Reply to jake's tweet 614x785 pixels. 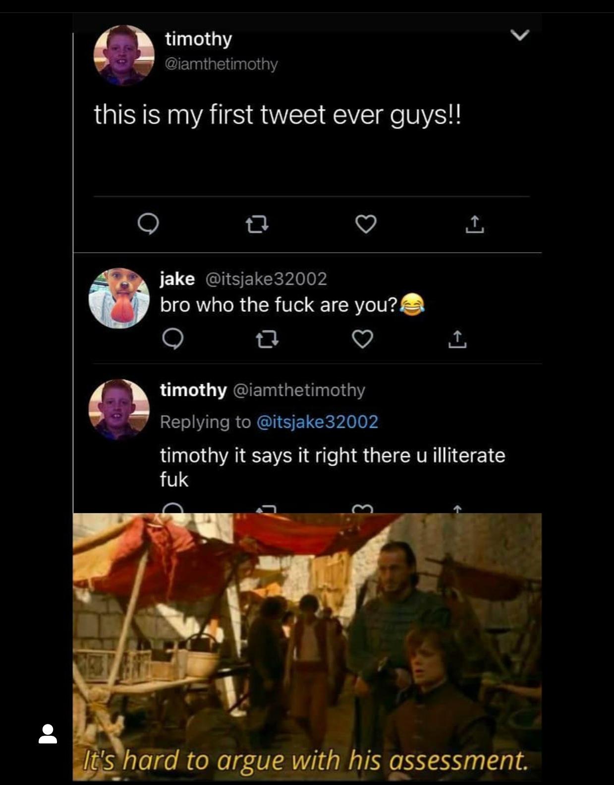point(173,339)
